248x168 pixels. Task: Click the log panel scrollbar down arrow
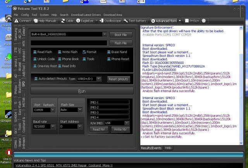(x=241, y=143)
